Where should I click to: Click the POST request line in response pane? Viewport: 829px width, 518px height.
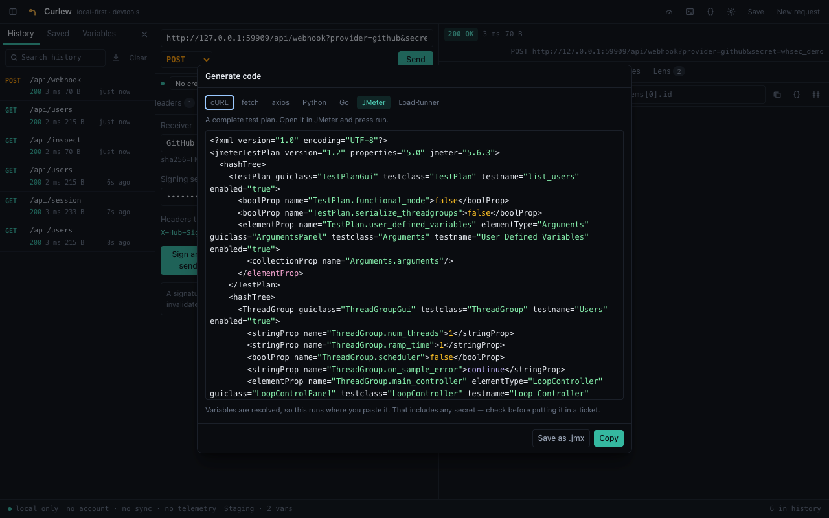(x=667, y=51)
